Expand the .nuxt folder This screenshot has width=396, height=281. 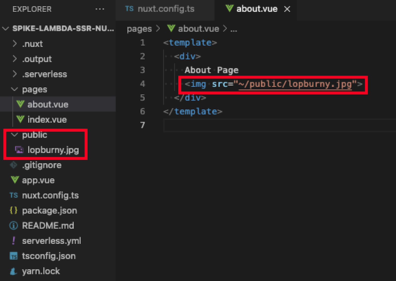[15, 44]
